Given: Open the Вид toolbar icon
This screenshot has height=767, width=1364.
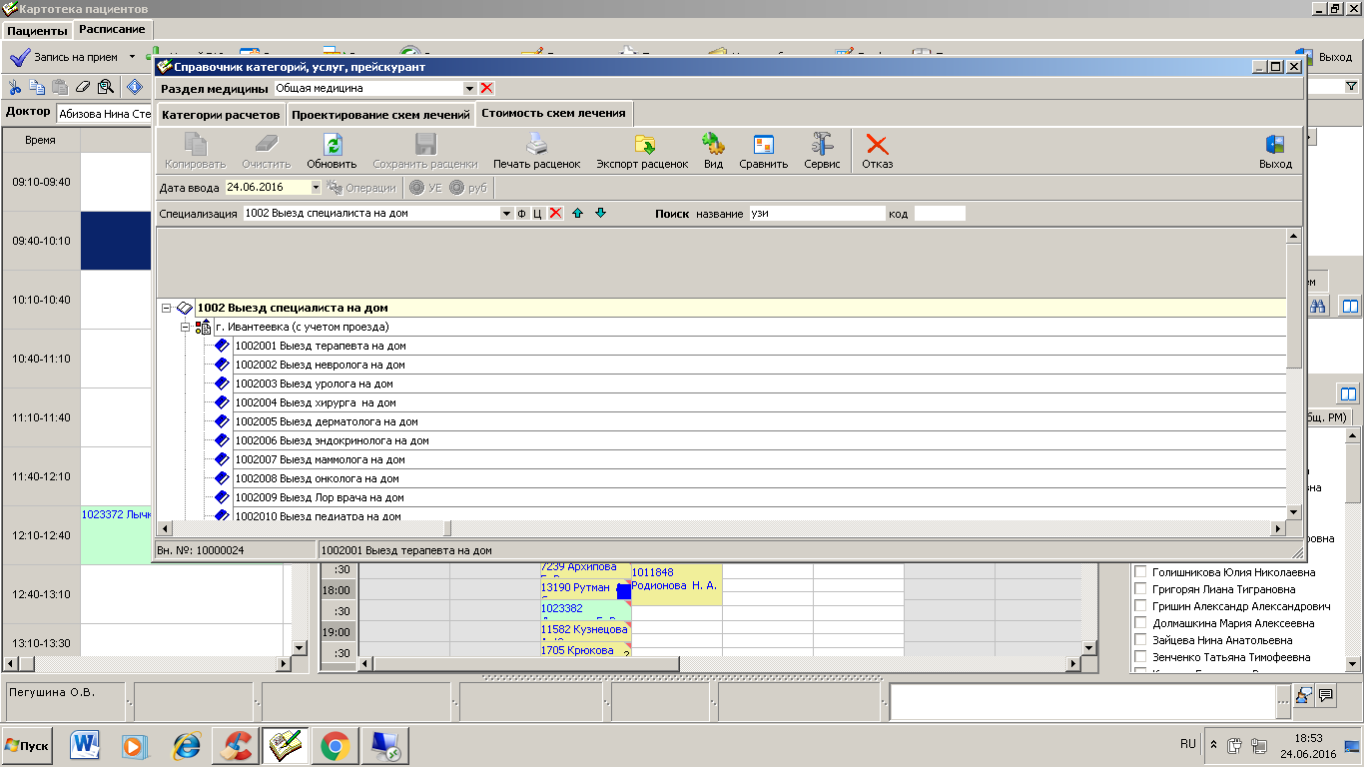Looking at the screenshot, I should point(713,144).
